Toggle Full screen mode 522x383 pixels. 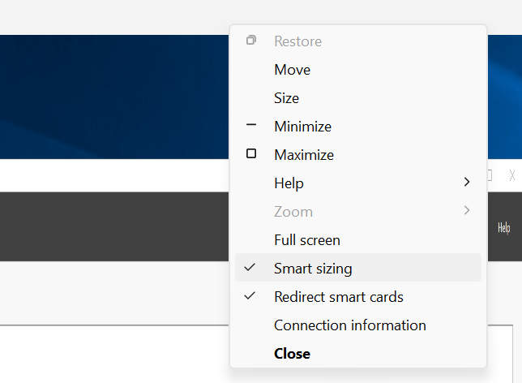pyautogui.click(x=358, y=239)
